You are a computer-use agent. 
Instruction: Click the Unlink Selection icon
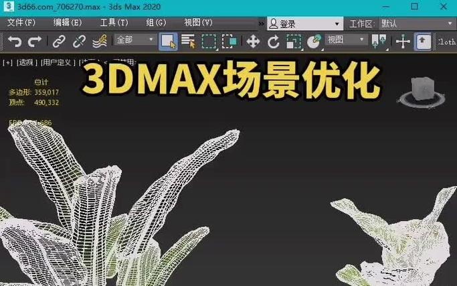[79, 41]
